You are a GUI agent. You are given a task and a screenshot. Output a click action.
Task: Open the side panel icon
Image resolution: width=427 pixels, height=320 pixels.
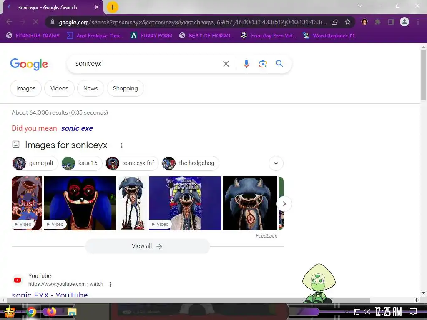(391, 22)
